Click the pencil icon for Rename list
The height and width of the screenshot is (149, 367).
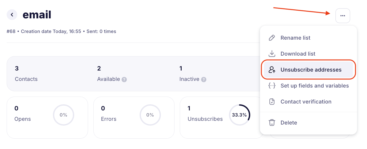pyautogui.click(x=272, y=38)
